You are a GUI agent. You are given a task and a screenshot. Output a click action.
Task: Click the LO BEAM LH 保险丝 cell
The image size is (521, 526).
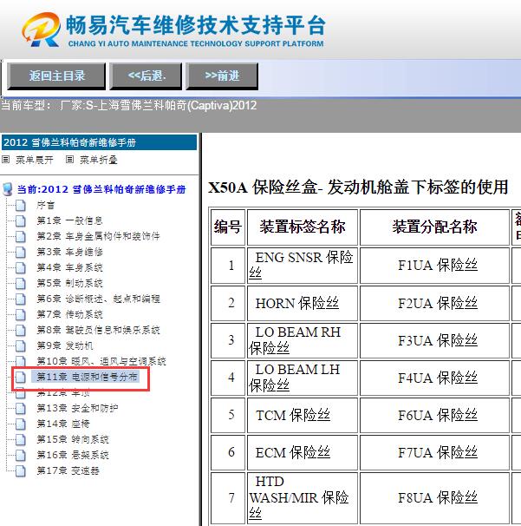point(303,378)
